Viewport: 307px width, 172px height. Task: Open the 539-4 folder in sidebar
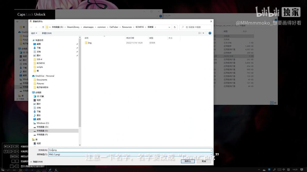coord(39,59)
